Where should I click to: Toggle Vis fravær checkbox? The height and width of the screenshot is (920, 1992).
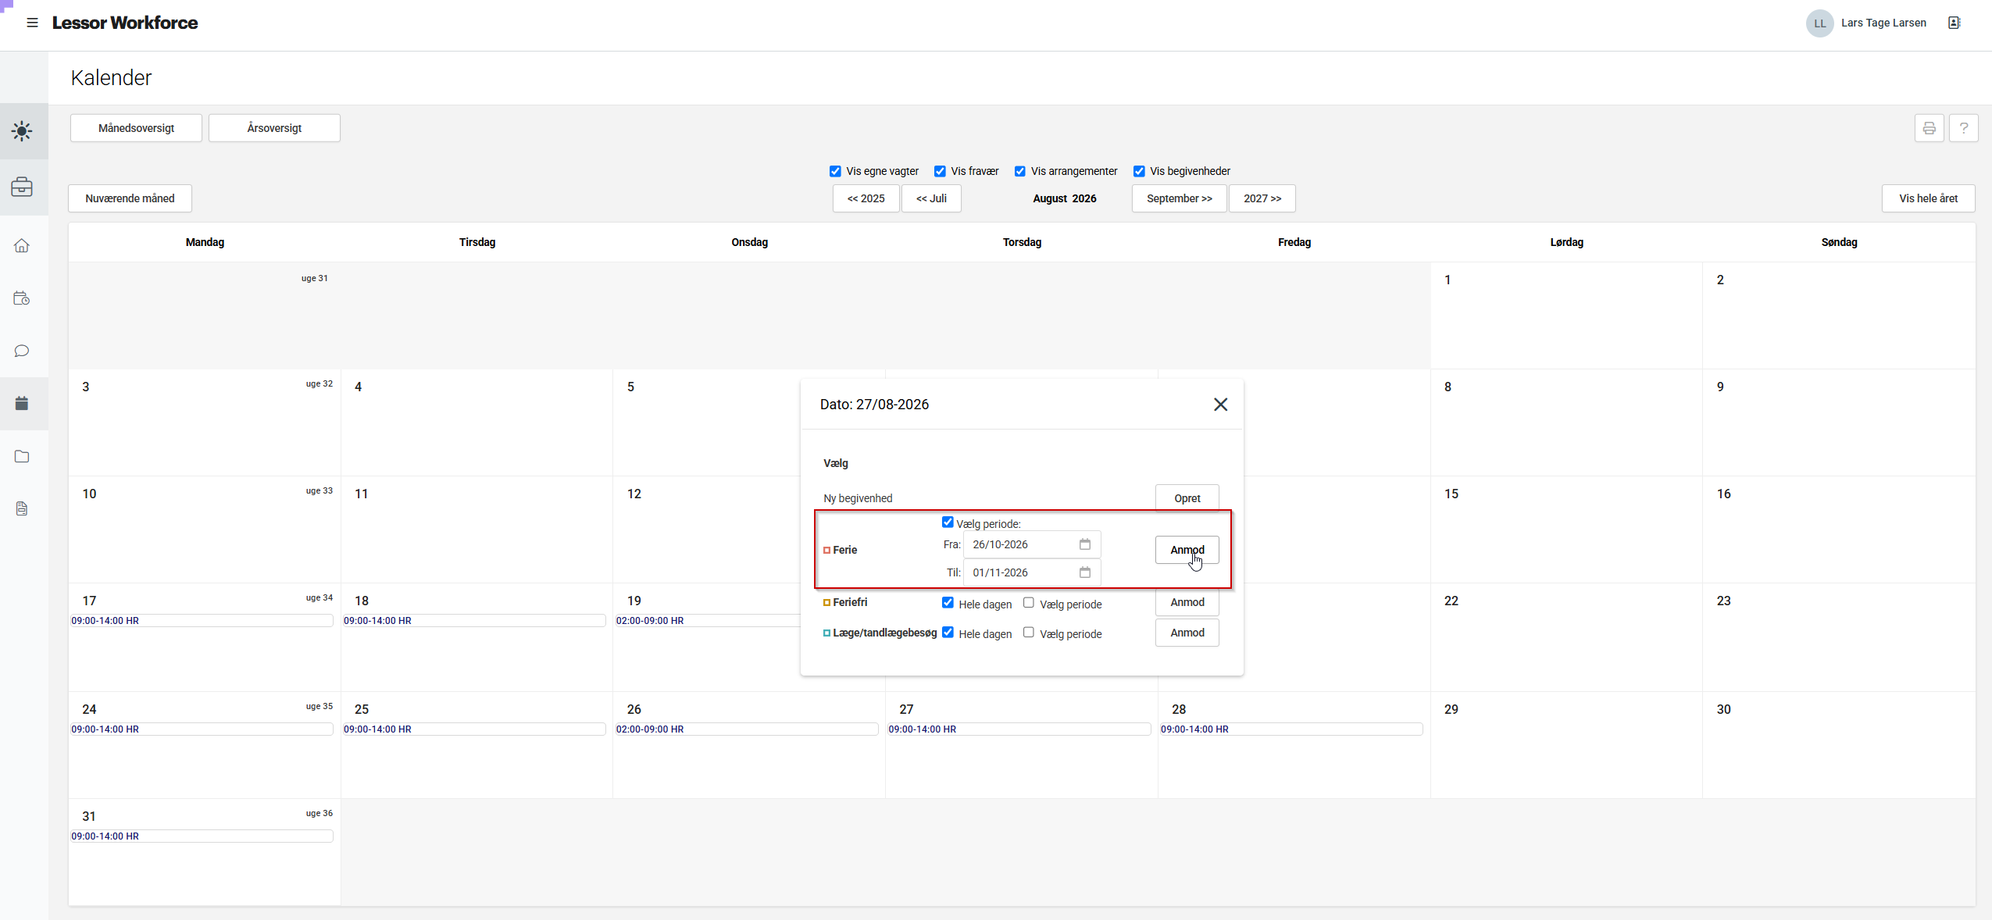(x=940, y=171)
